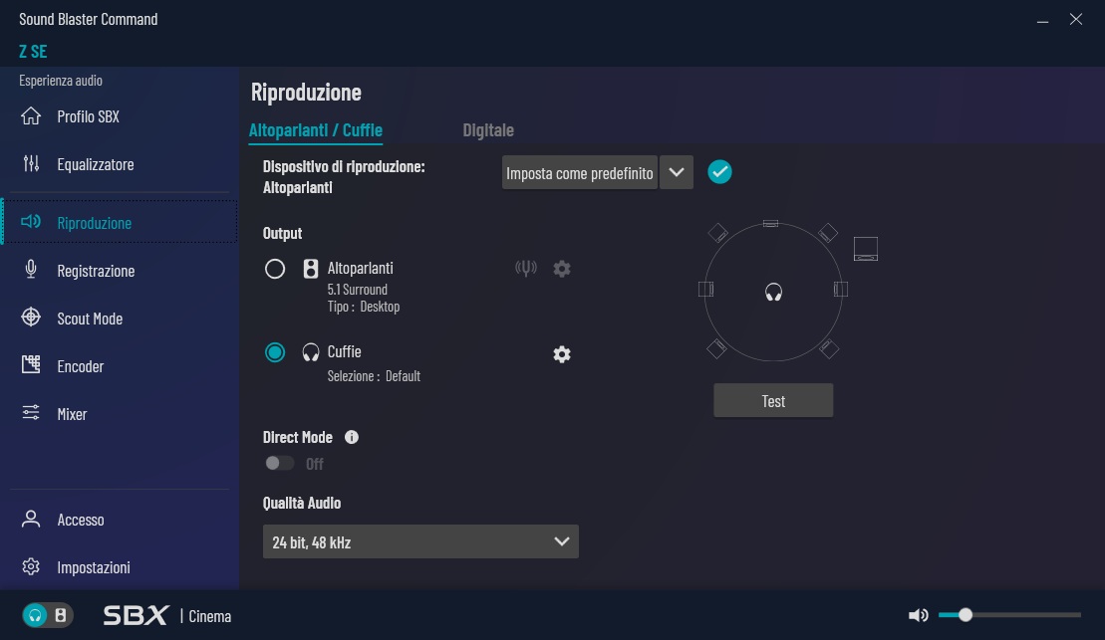
Task: Go to Scout Mode page
Action: click(90, 319)
